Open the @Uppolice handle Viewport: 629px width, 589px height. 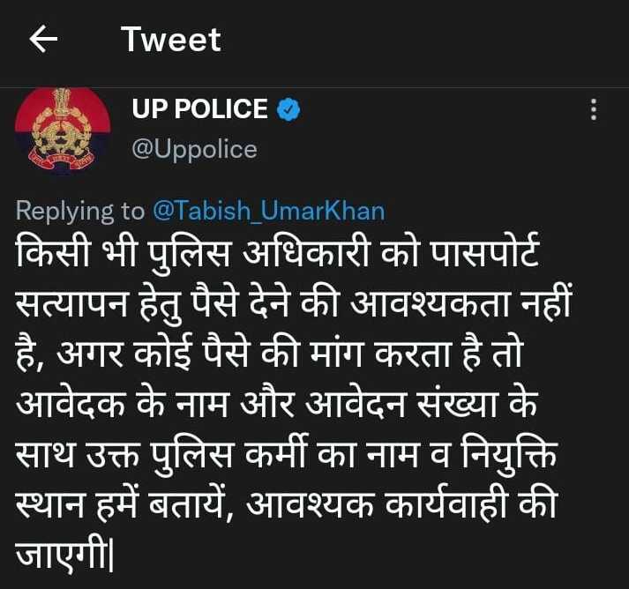195,150
